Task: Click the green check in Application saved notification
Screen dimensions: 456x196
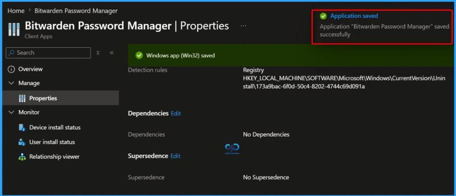Action: point(323,16)
